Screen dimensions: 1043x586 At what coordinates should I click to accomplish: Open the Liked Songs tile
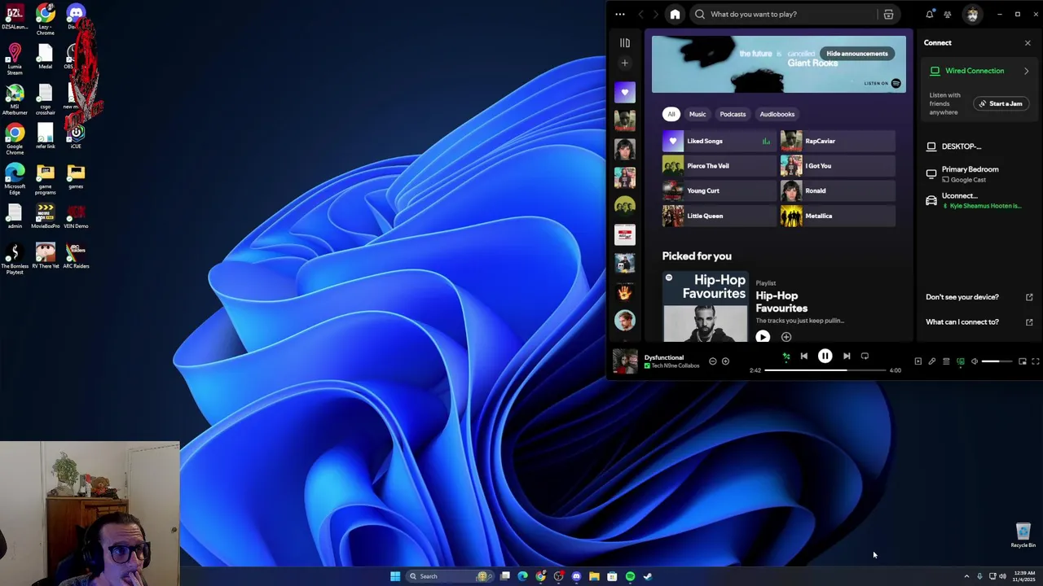pyautogui.click(x=719, y=141)
